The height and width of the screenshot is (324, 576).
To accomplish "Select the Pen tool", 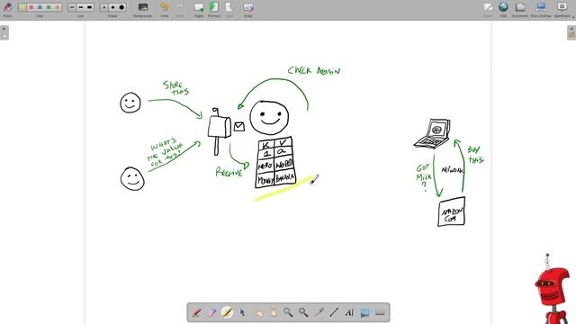I will coord(196,312).
